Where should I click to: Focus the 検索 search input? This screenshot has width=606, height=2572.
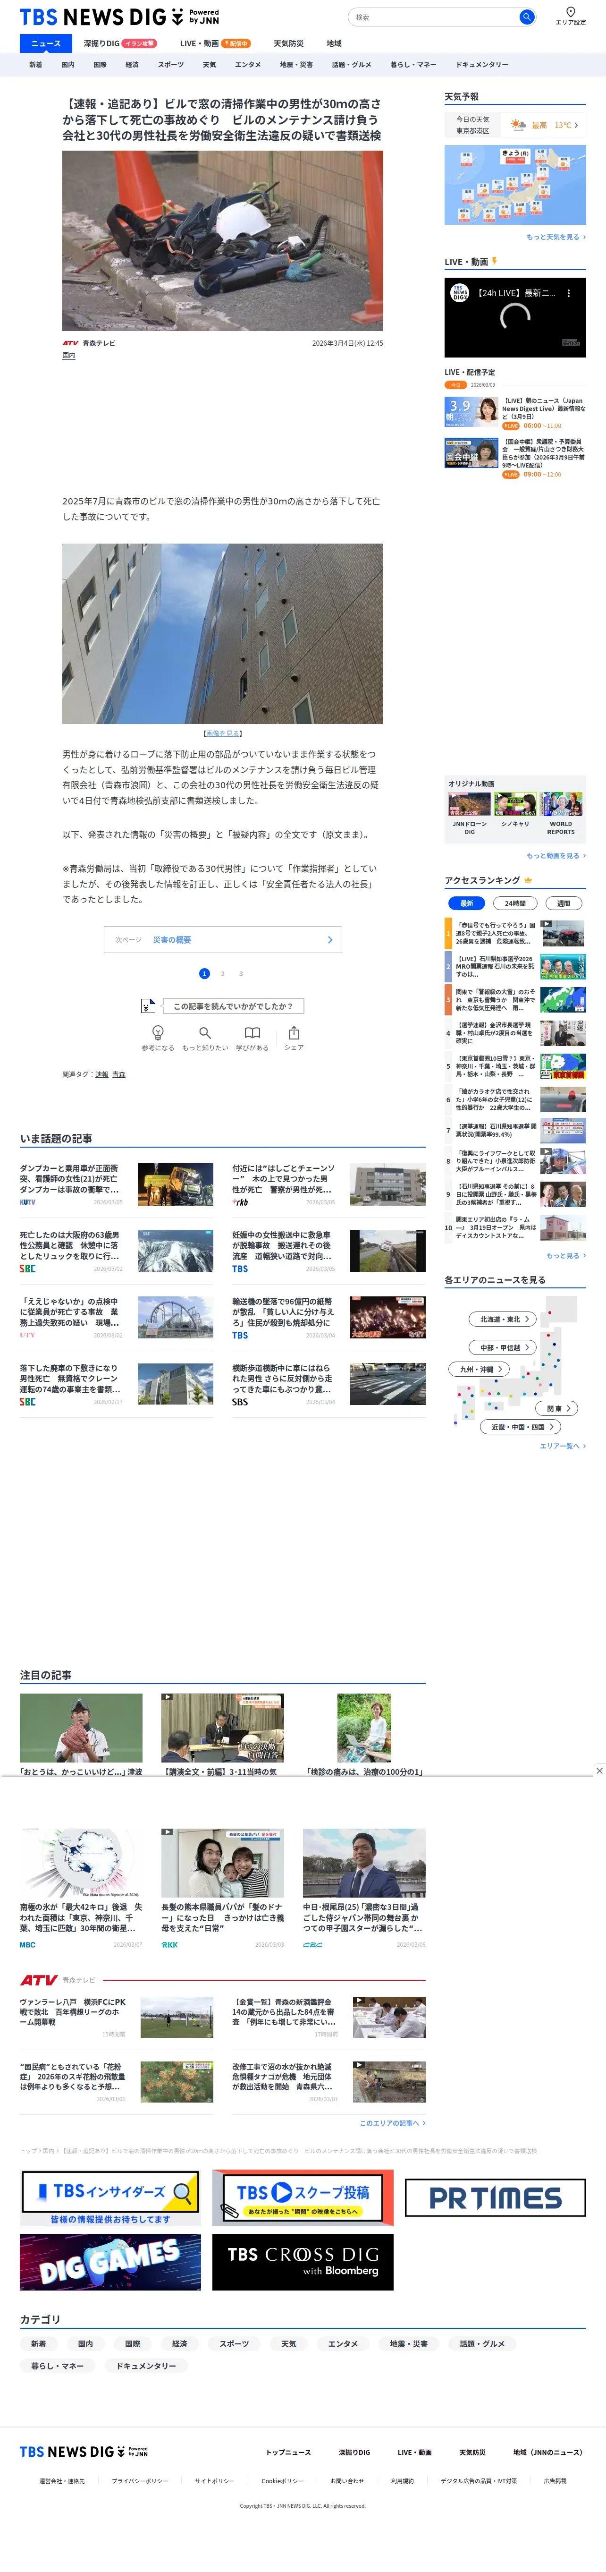[x=433, y=17]
